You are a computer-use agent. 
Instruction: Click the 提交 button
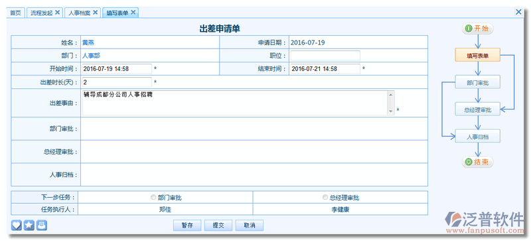pos(218,226)
